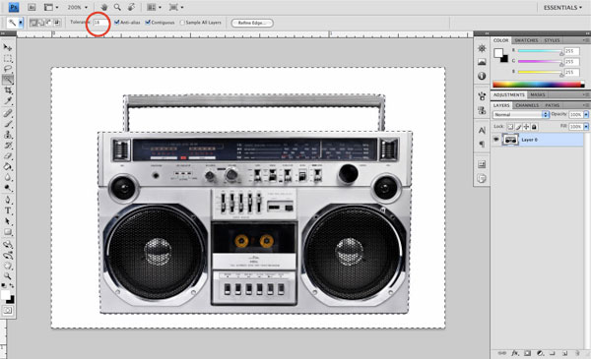Select the History Brush tool

[8, 146]
